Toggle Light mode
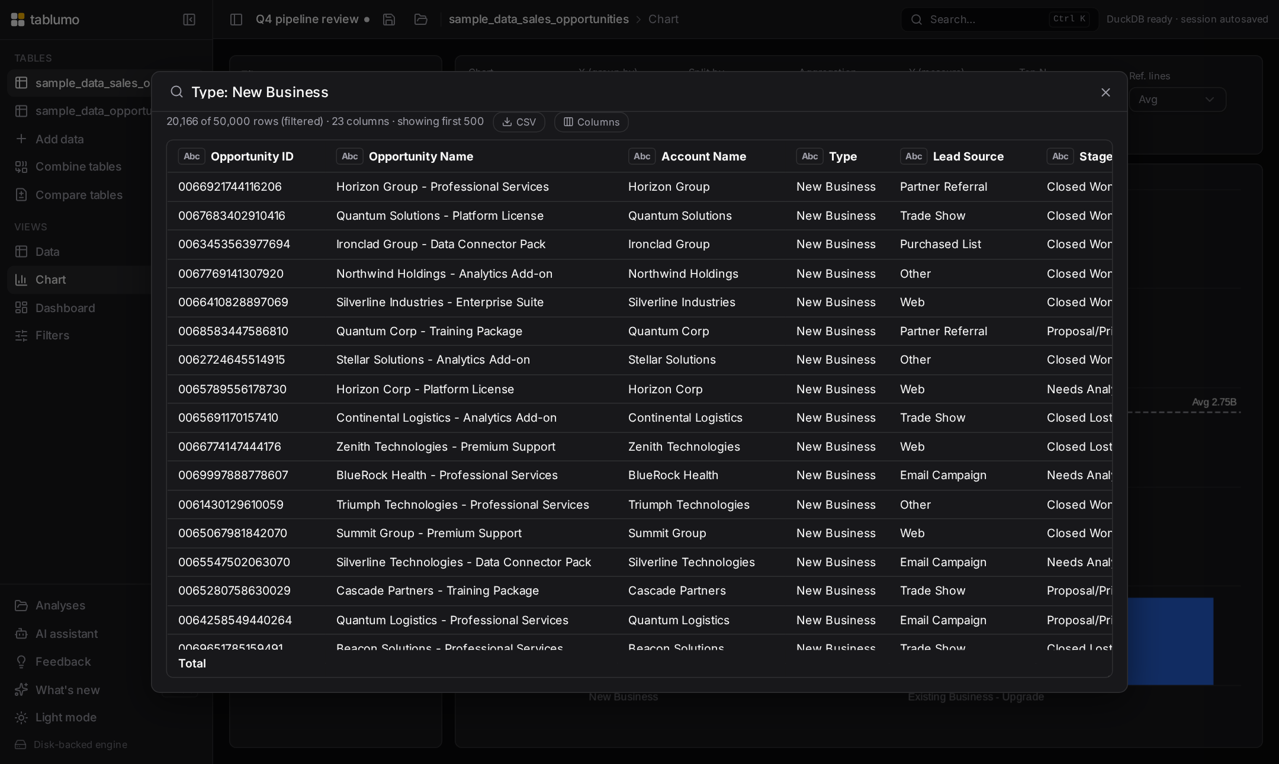Screen dimensions: 1279x764 (56, 717)
